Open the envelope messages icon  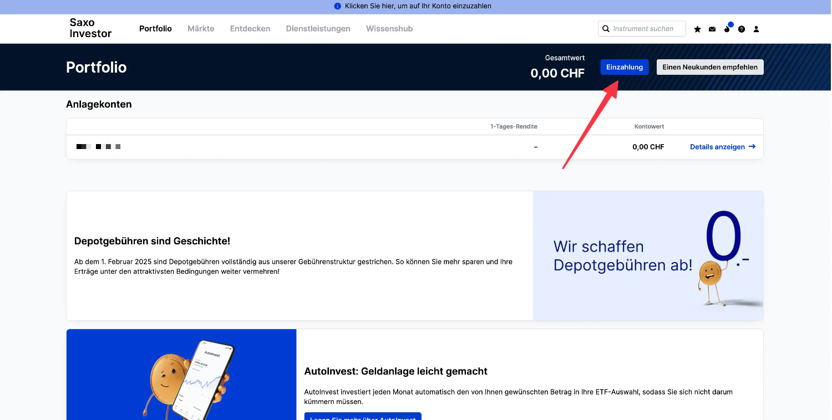coord(712,29)
